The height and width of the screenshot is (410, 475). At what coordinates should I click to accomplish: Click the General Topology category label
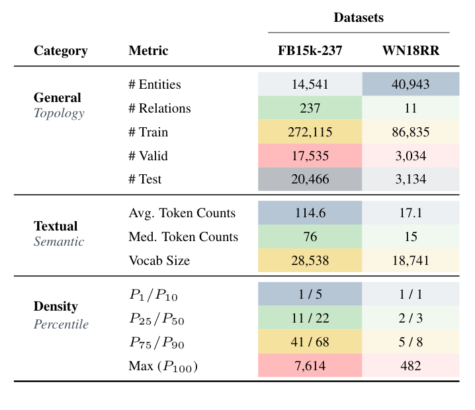pos(58,105)
